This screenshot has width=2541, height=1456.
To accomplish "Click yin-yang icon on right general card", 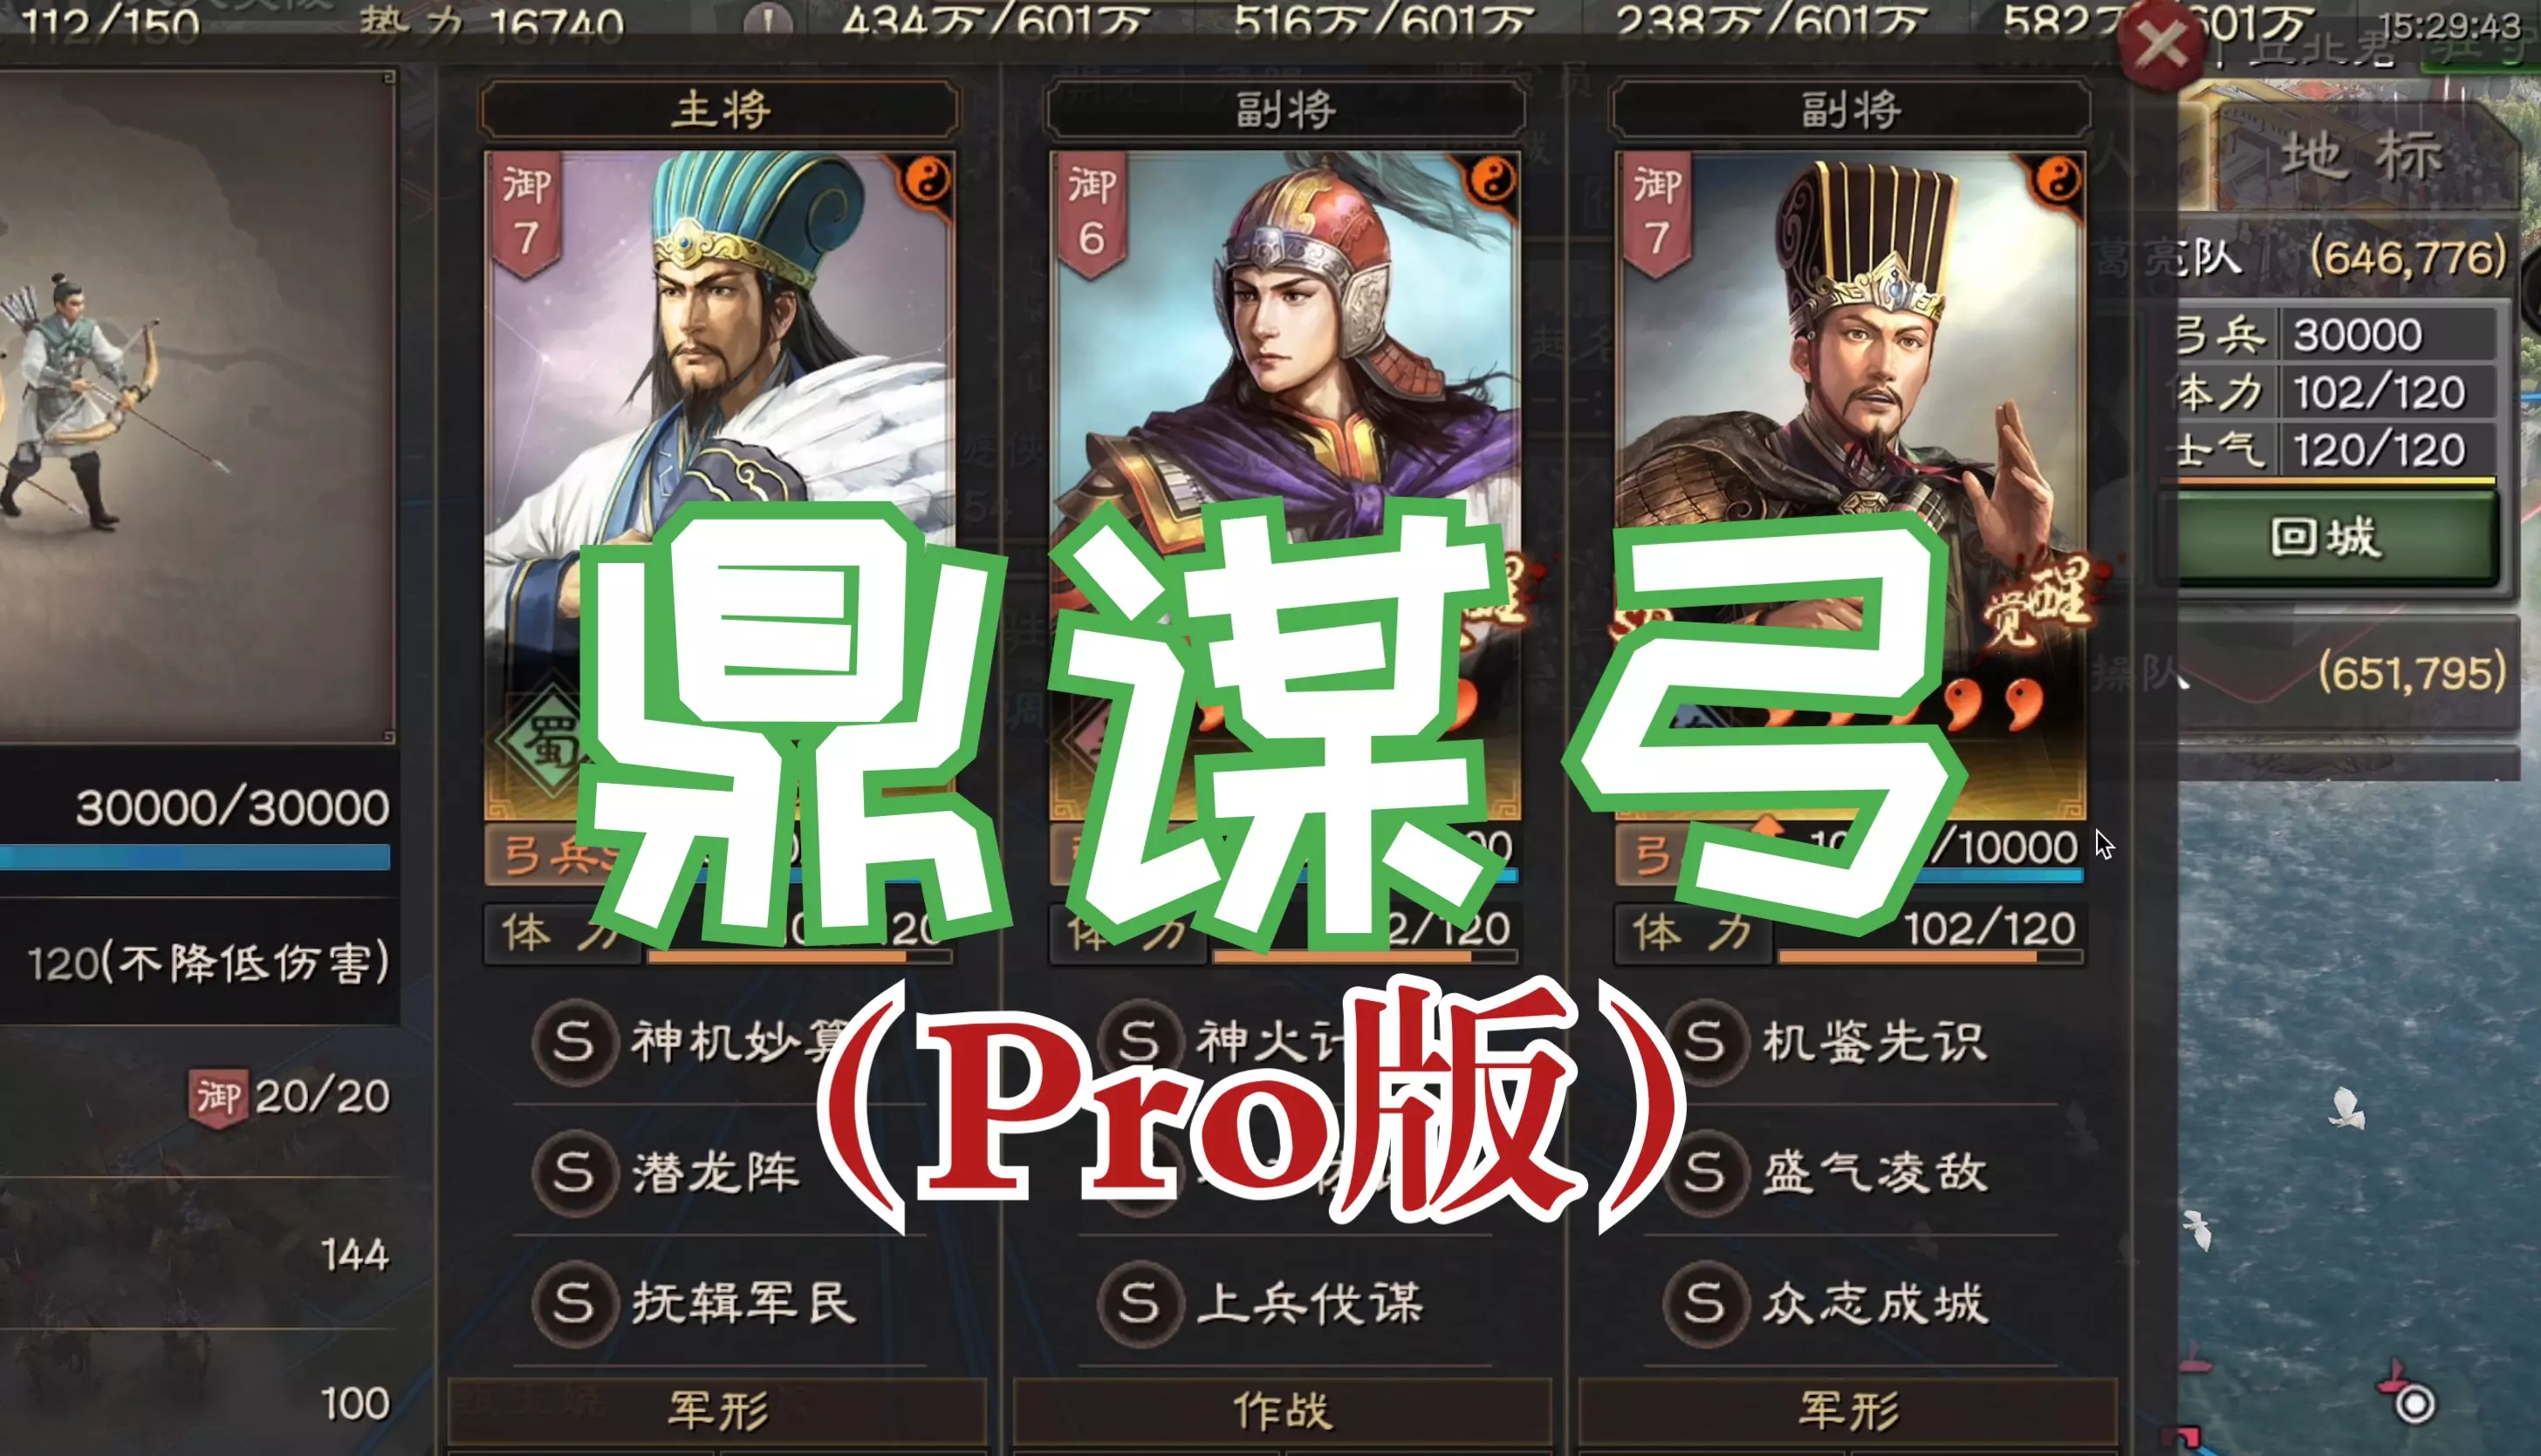I will point(2058,181).
